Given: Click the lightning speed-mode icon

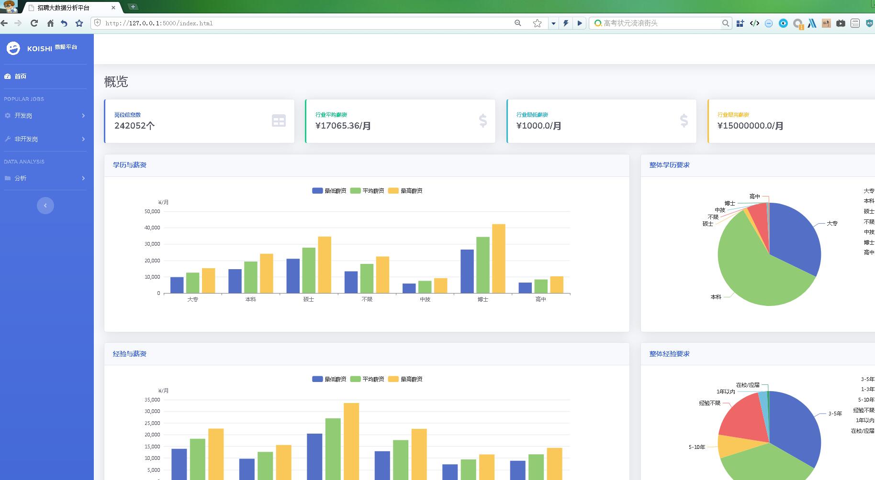Looking at the screenshot, I should point(566,23).
